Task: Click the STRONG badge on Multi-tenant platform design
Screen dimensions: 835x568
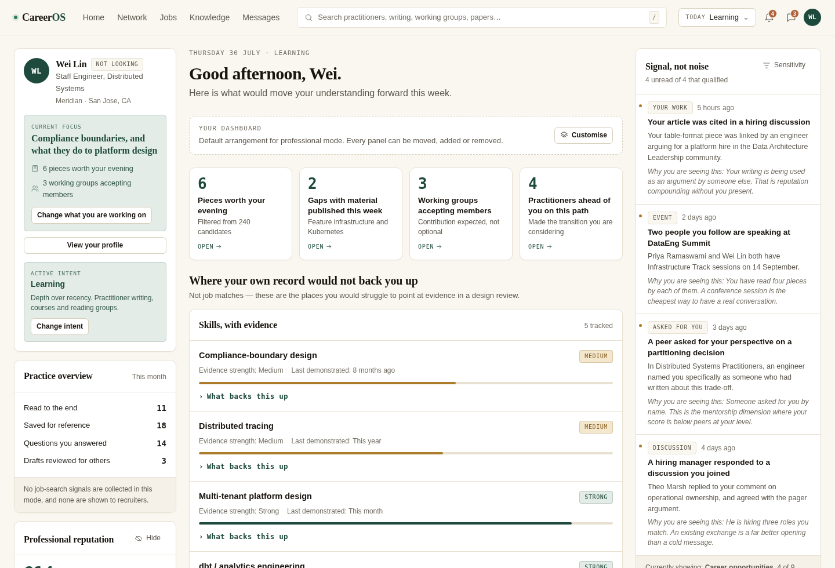Action: 596,497
